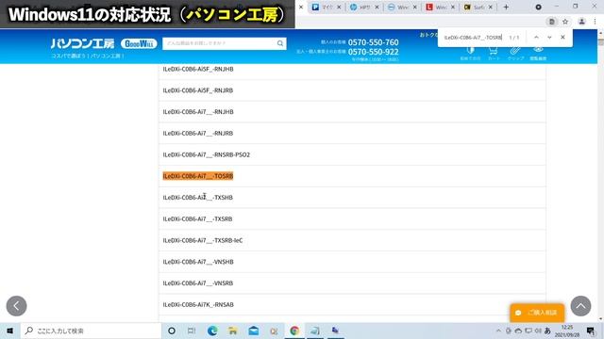Open Chrome three-dot menu
This screenshot has height=339, width=604.
click(595, 22)
